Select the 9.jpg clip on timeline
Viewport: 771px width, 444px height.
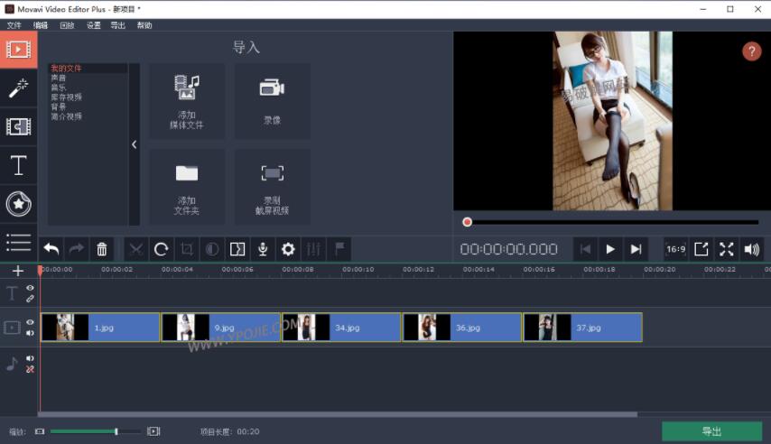[x=221, y=327]
